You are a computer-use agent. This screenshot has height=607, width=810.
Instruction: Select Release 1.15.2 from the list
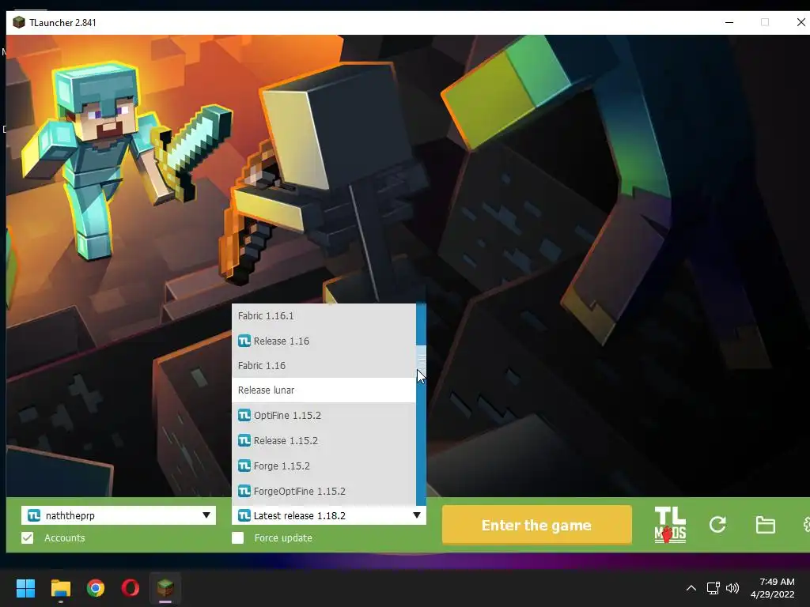(x=324, y=441)
